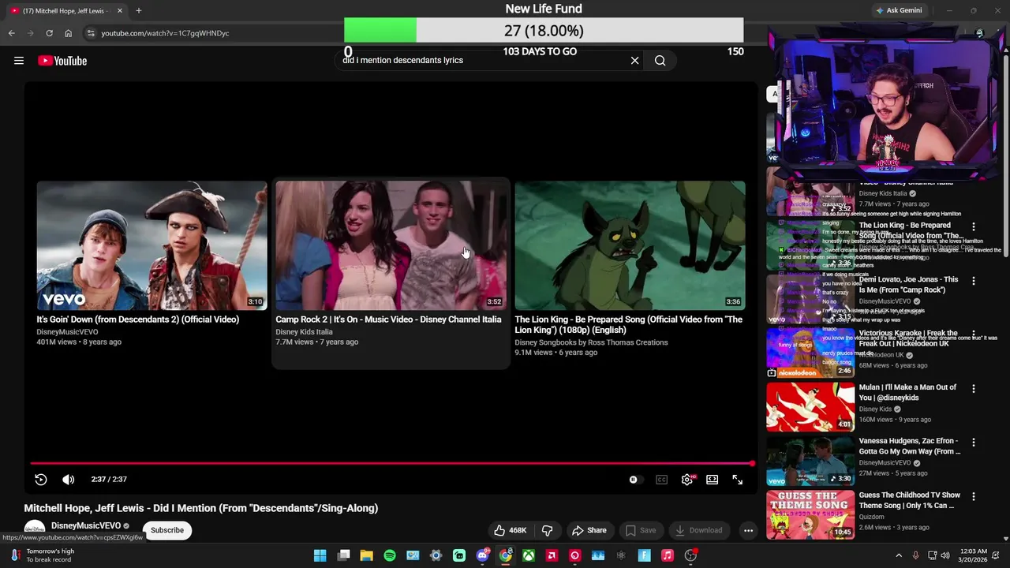Viewport: 1010px width, 568px height.
Task: Share the Did I Mention video
Action: (x=589, y=530)
